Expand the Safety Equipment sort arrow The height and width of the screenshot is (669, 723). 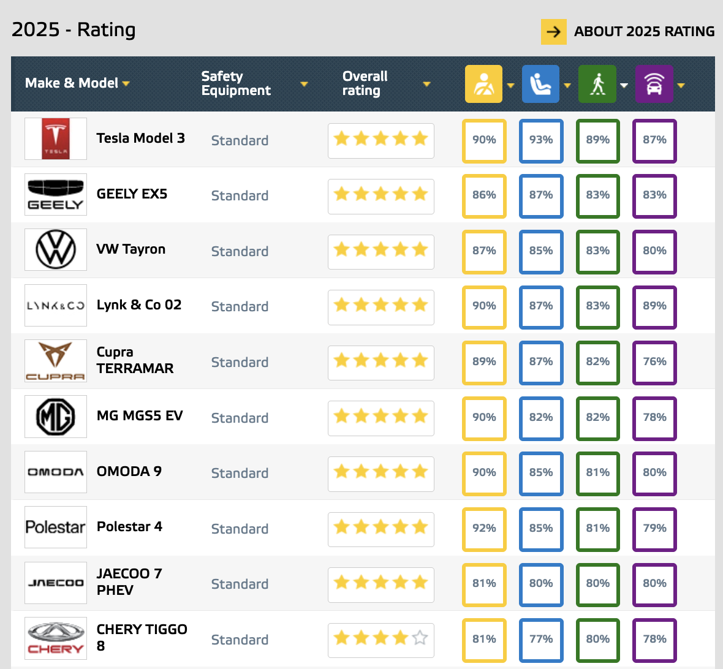[304, 84]
